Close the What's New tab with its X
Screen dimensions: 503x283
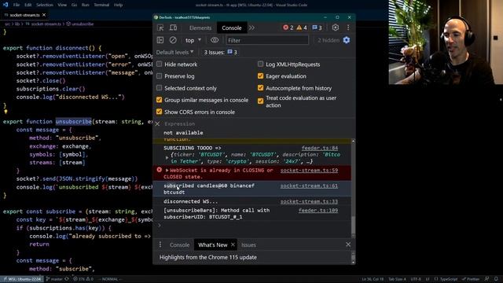point(233,244)
